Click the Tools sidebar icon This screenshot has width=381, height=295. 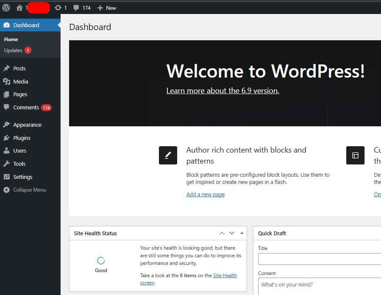point(6,164)
